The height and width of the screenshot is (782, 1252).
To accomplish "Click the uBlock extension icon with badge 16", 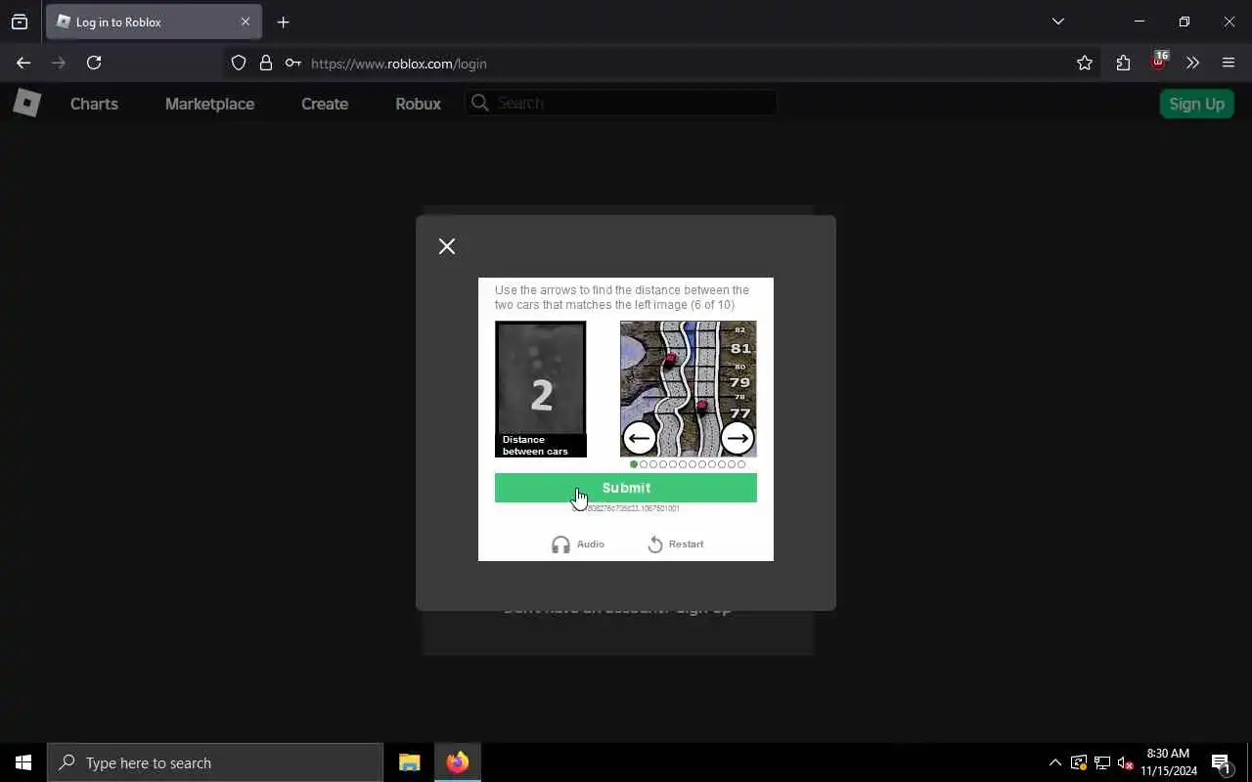I will point(1158,61).
